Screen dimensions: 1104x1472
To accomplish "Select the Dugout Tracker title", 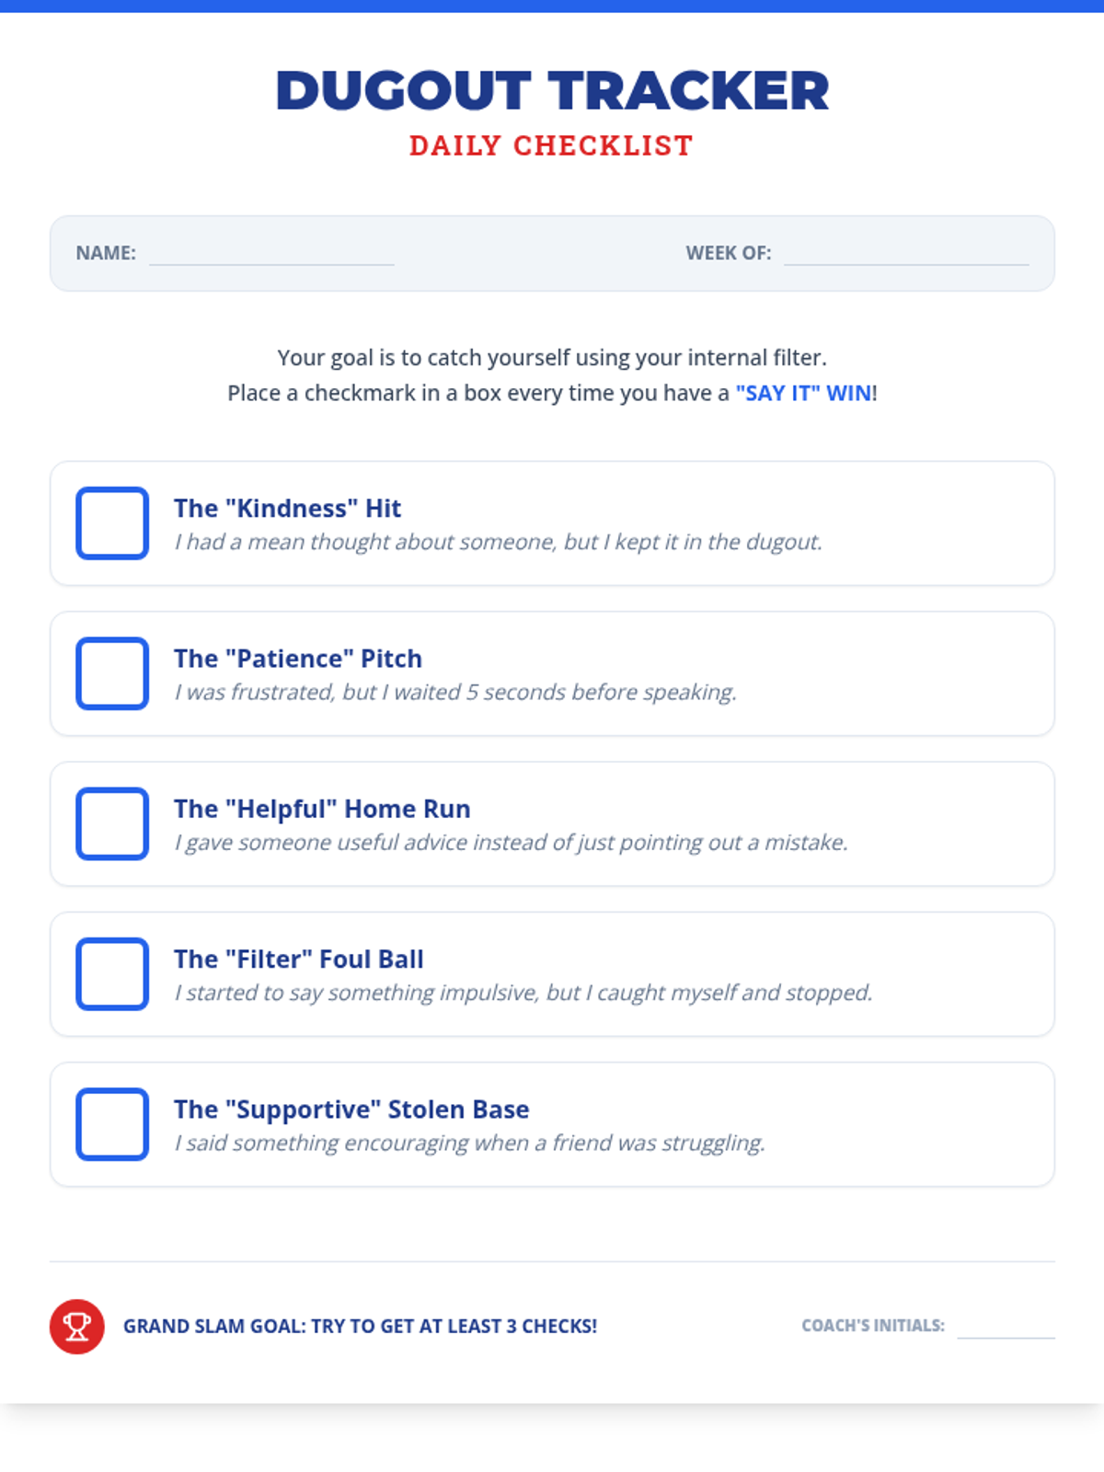I will coord(552,90).
